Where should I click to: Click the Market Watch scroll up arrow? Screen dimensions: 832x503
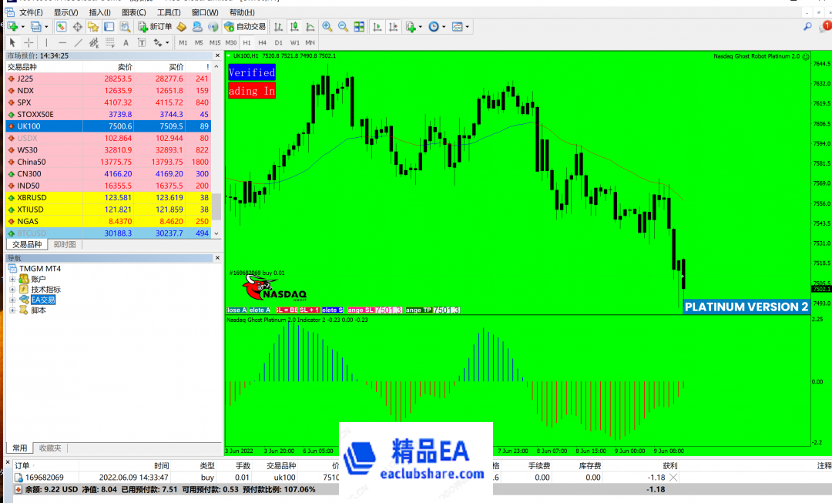pyautogui.click(x=216, y=67)
